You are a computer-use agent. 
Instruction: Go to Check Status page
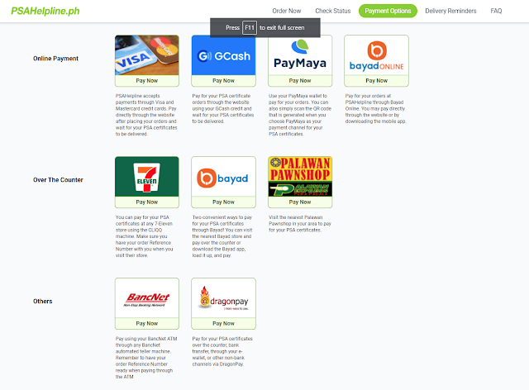pos(332,11)
